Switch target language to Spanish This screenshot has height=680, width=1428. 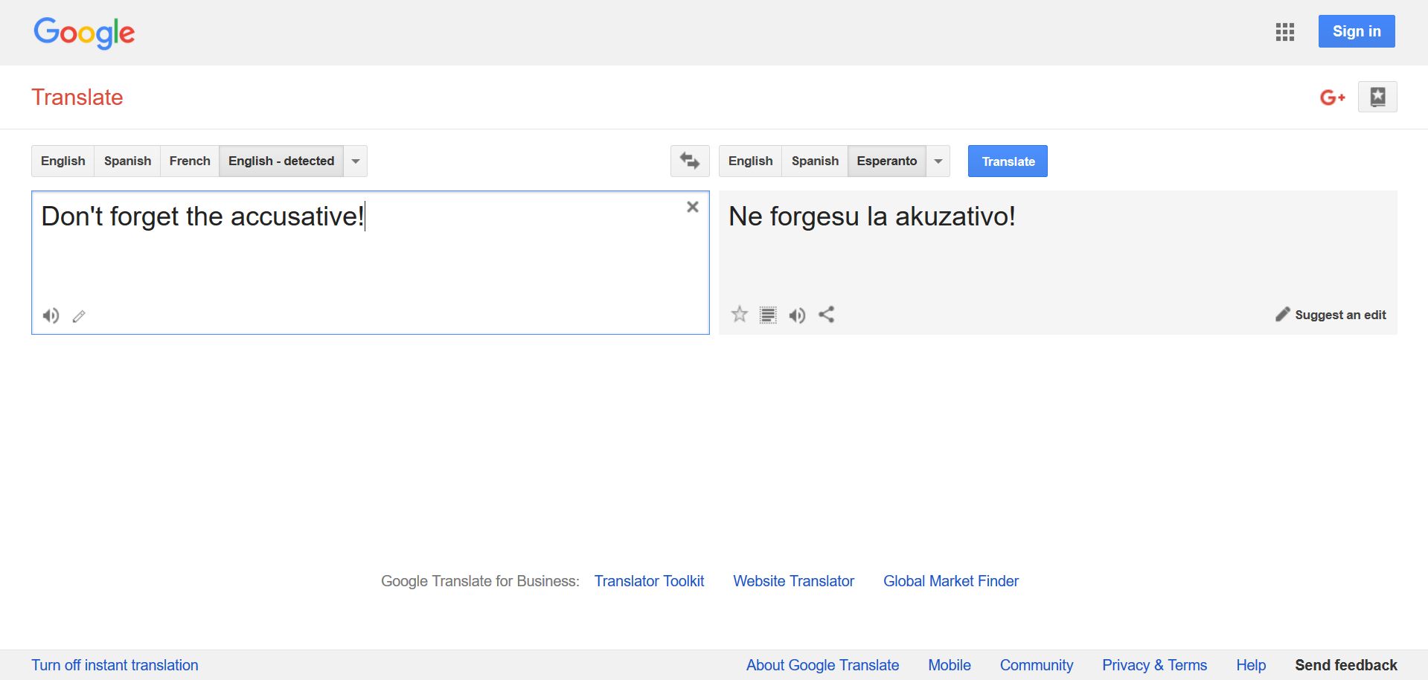814,161
